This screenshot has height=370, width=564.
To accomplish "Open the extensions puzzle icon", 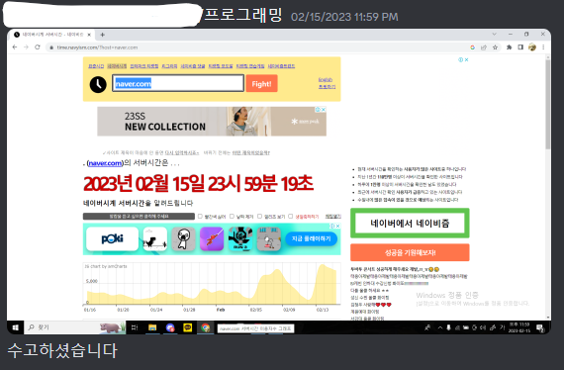I will coord(509,47).
